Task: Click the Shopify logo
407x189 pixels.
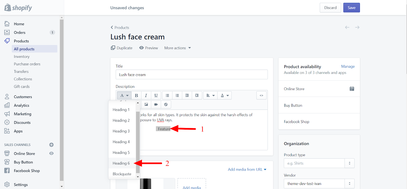Action: 18,8
